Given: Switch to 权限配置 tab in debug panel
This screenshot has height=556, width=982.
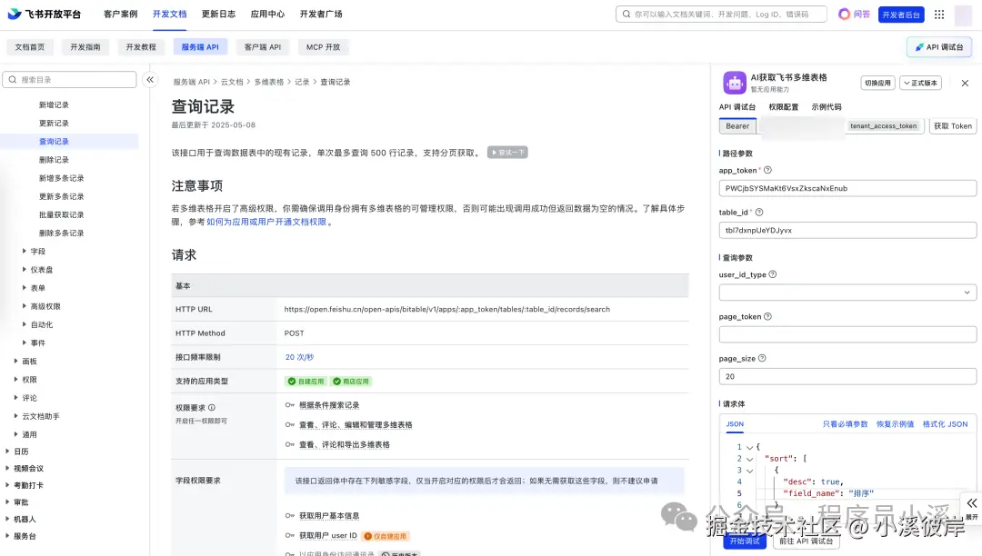Looking at the screenshot, I should point(783,107).
